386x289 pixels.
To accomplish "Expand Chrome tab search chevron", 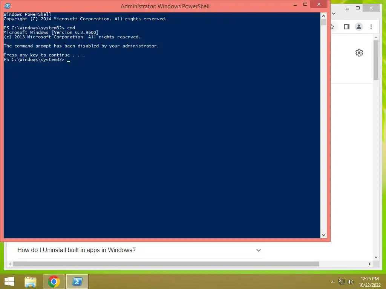I will click(334, 13).
